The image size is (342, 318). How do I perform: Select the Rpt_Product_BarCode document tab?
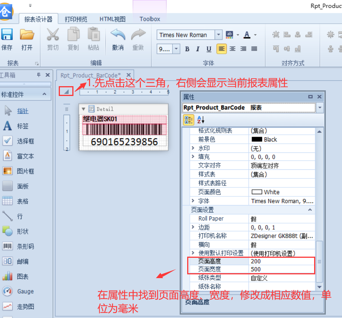[x=90, y=75]
